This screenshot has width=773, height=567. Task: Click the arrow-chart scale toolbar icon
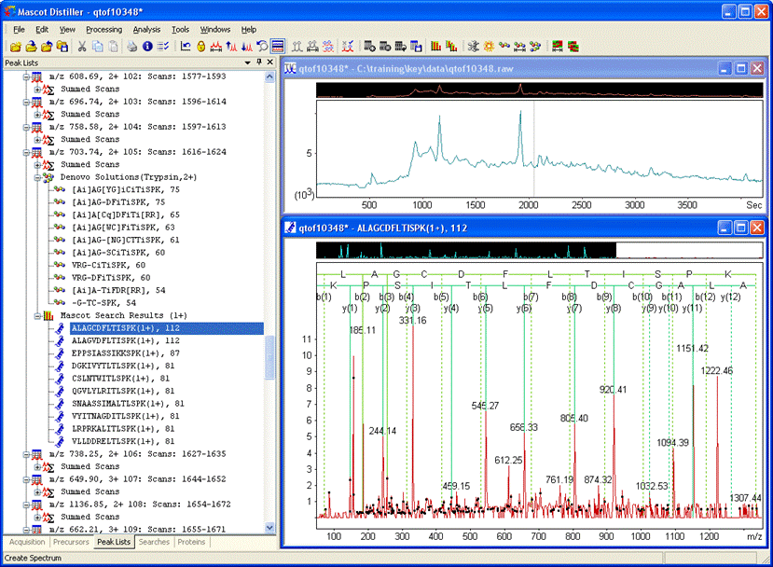(186, 47)
